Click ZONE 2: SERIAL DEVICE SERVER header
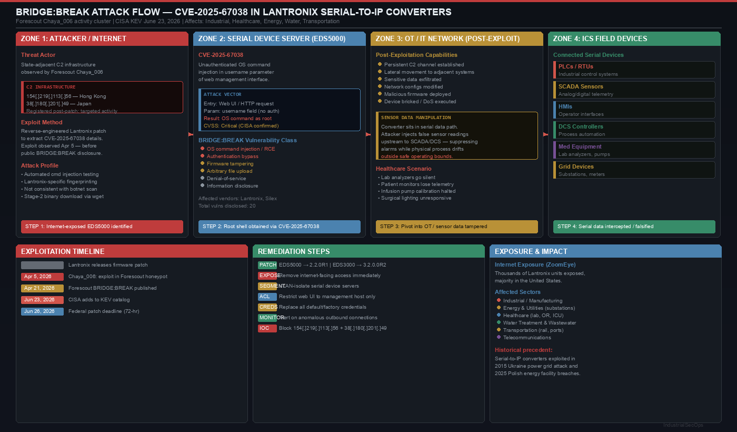The image size is (737, 432). pos(280,38)
